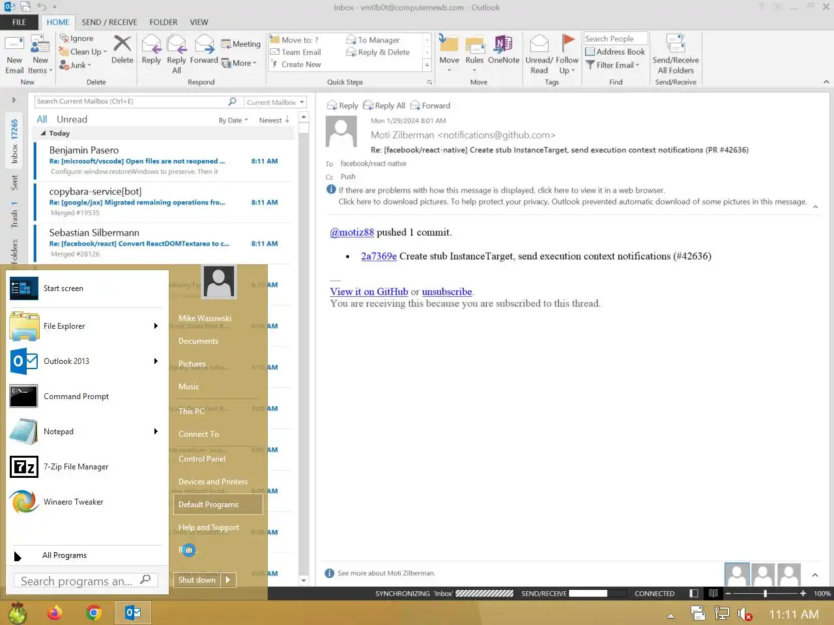Open Firefox from the taskbar
The height and width of the screenshot is (625, 834).
(55, 613)
